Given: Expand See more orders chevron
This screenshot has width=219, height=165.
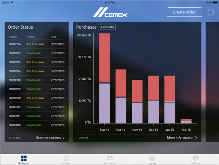Looking at the screenshot, I should pyautogui.click(x=63, y=138).
